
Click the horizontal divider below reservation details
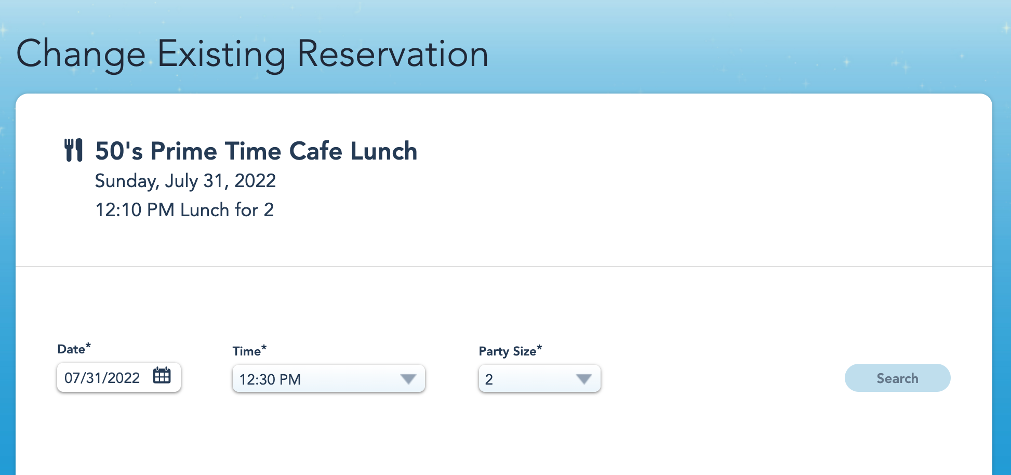[504, 267]
